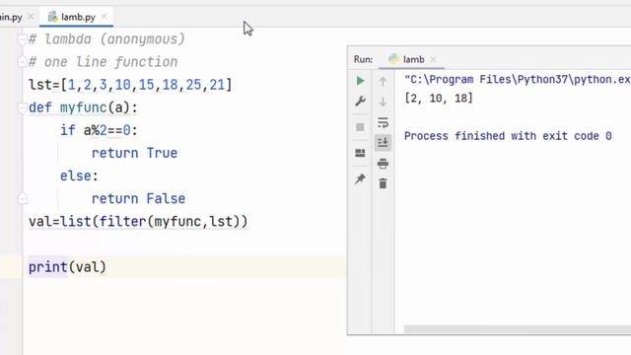The width and height of the screenshot is (631, 355).
Task: Click the 'Run:' panel label
Action: tap(363, 59)
